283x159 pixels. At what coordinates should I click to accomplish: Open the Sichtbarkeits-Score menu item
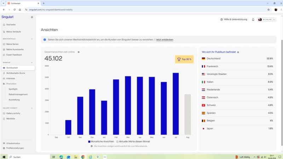pos(16,73)
